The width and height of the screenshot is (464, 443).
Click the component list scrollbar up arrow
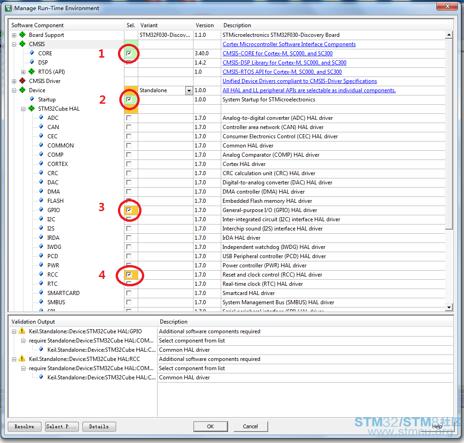pos(449,35)
